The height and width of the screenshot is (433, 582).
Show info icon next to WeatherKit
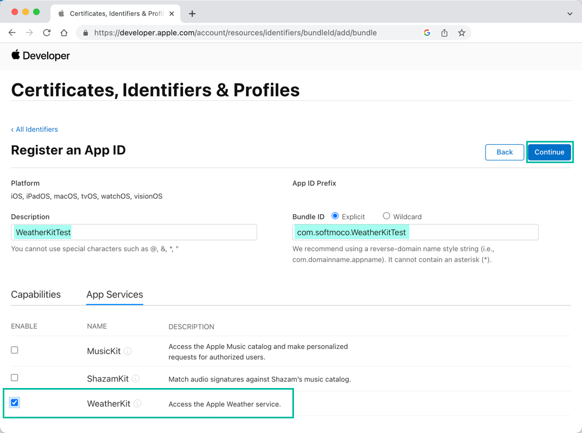pos(138,404)
